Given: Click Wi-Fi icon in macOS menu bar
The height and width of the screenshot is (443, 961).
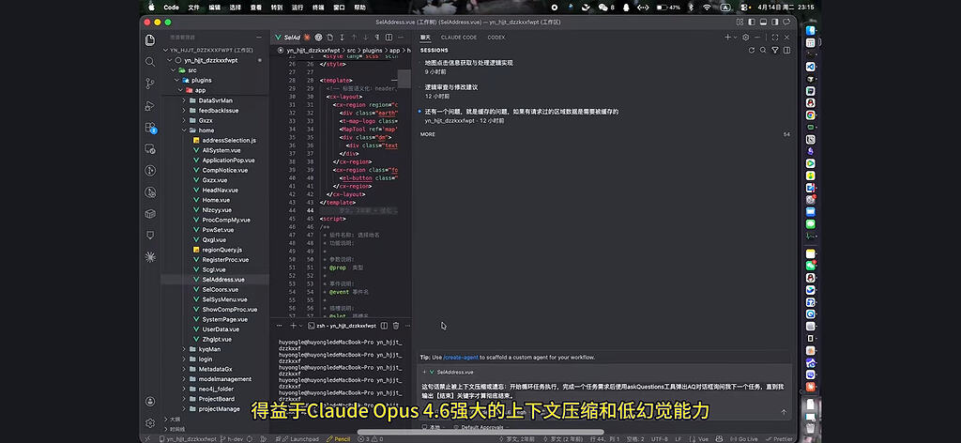Looking at the screenshot, I should 707,8.
